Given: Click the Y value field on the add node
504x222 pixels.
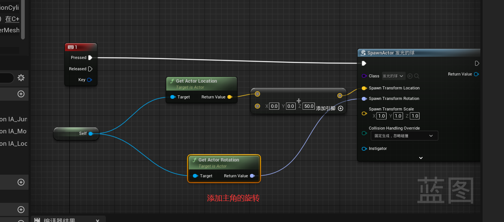Looking at the screenshot, I should tap(291, 106).
